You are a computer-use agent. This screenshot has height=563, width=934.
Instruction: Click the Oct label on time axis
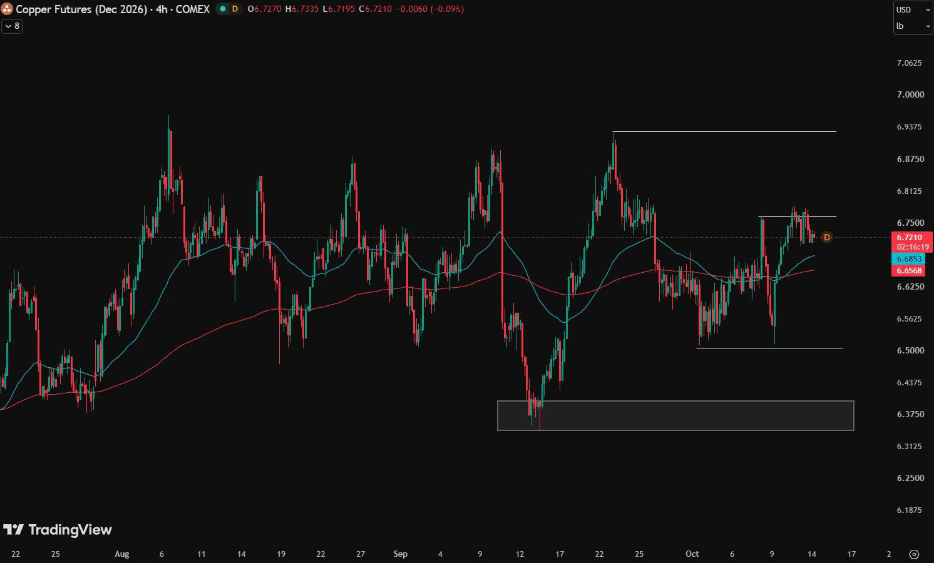tap(692, 554)
